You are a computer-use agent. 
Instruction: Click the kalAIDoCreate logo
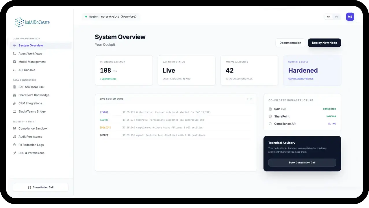(32, 22)
